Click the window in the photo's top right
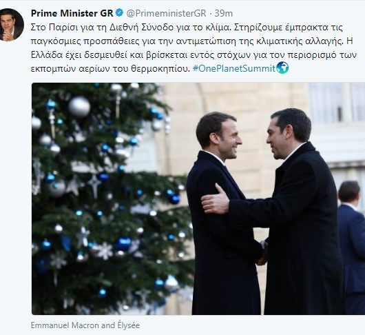This screenshot has height=335, width=365. (x=336, y=103)
